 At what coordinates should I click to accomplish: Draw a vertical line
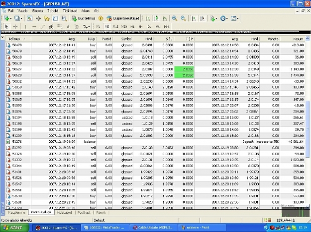[25, 26]
